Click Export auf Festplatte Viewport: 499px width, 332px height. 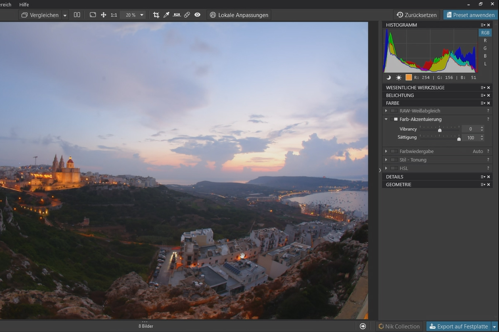(x=458, y=326)
